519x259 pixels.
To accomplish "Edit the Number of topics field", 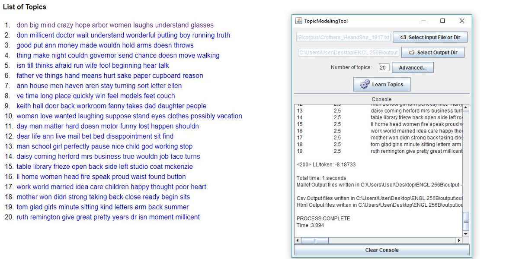I will click(x=384, y=67).
